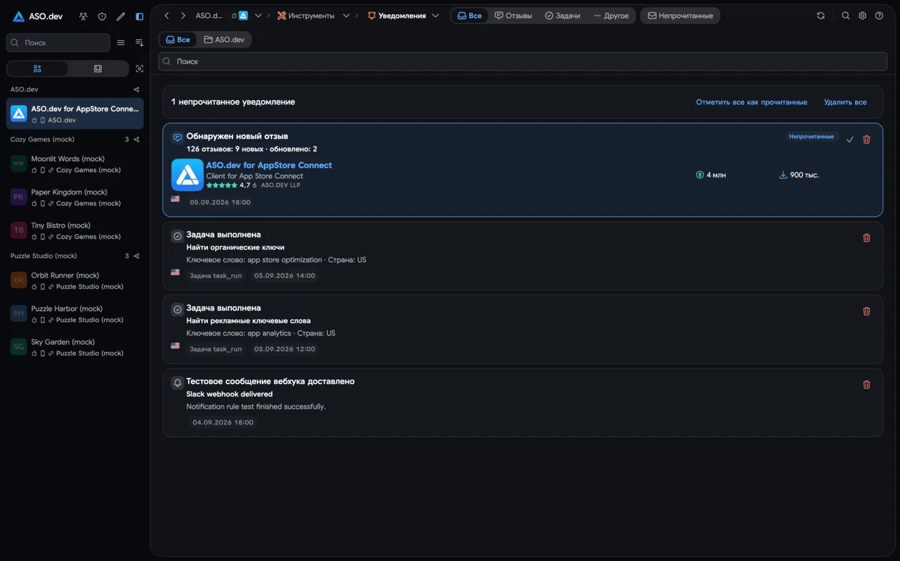
Task: Mark the new review notification as read
Action: (x=850, y=139)
